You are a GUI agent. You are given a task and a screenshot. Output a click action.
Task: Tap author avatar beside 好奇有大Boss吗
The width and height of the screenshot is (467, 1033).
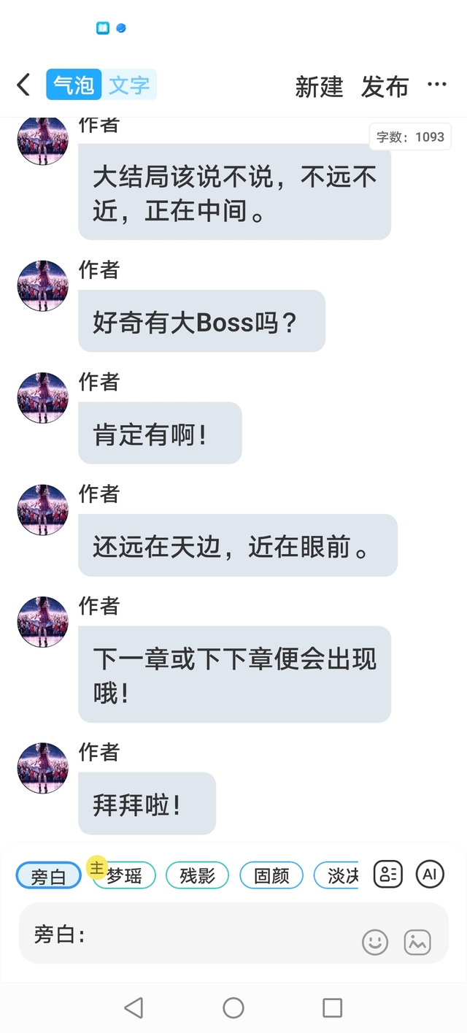(43, 285)
